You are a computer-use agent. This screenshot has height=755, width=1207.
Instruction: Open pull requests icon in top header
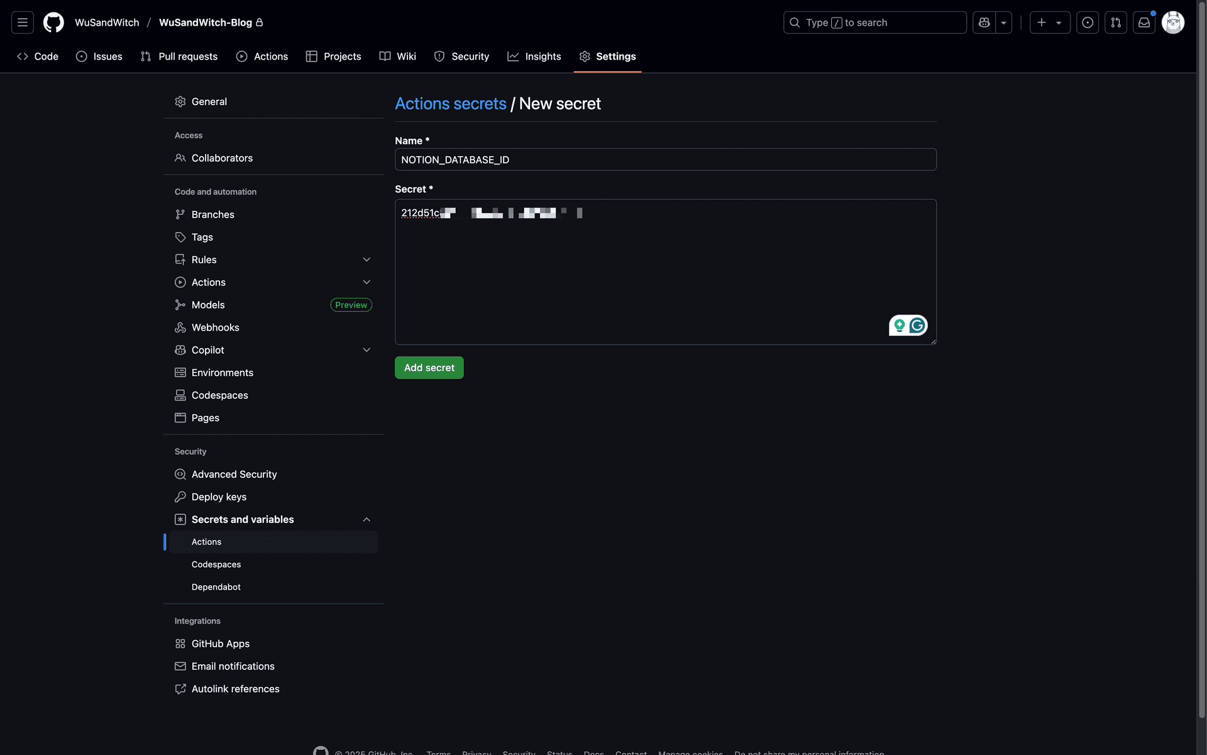[1116, 23]
